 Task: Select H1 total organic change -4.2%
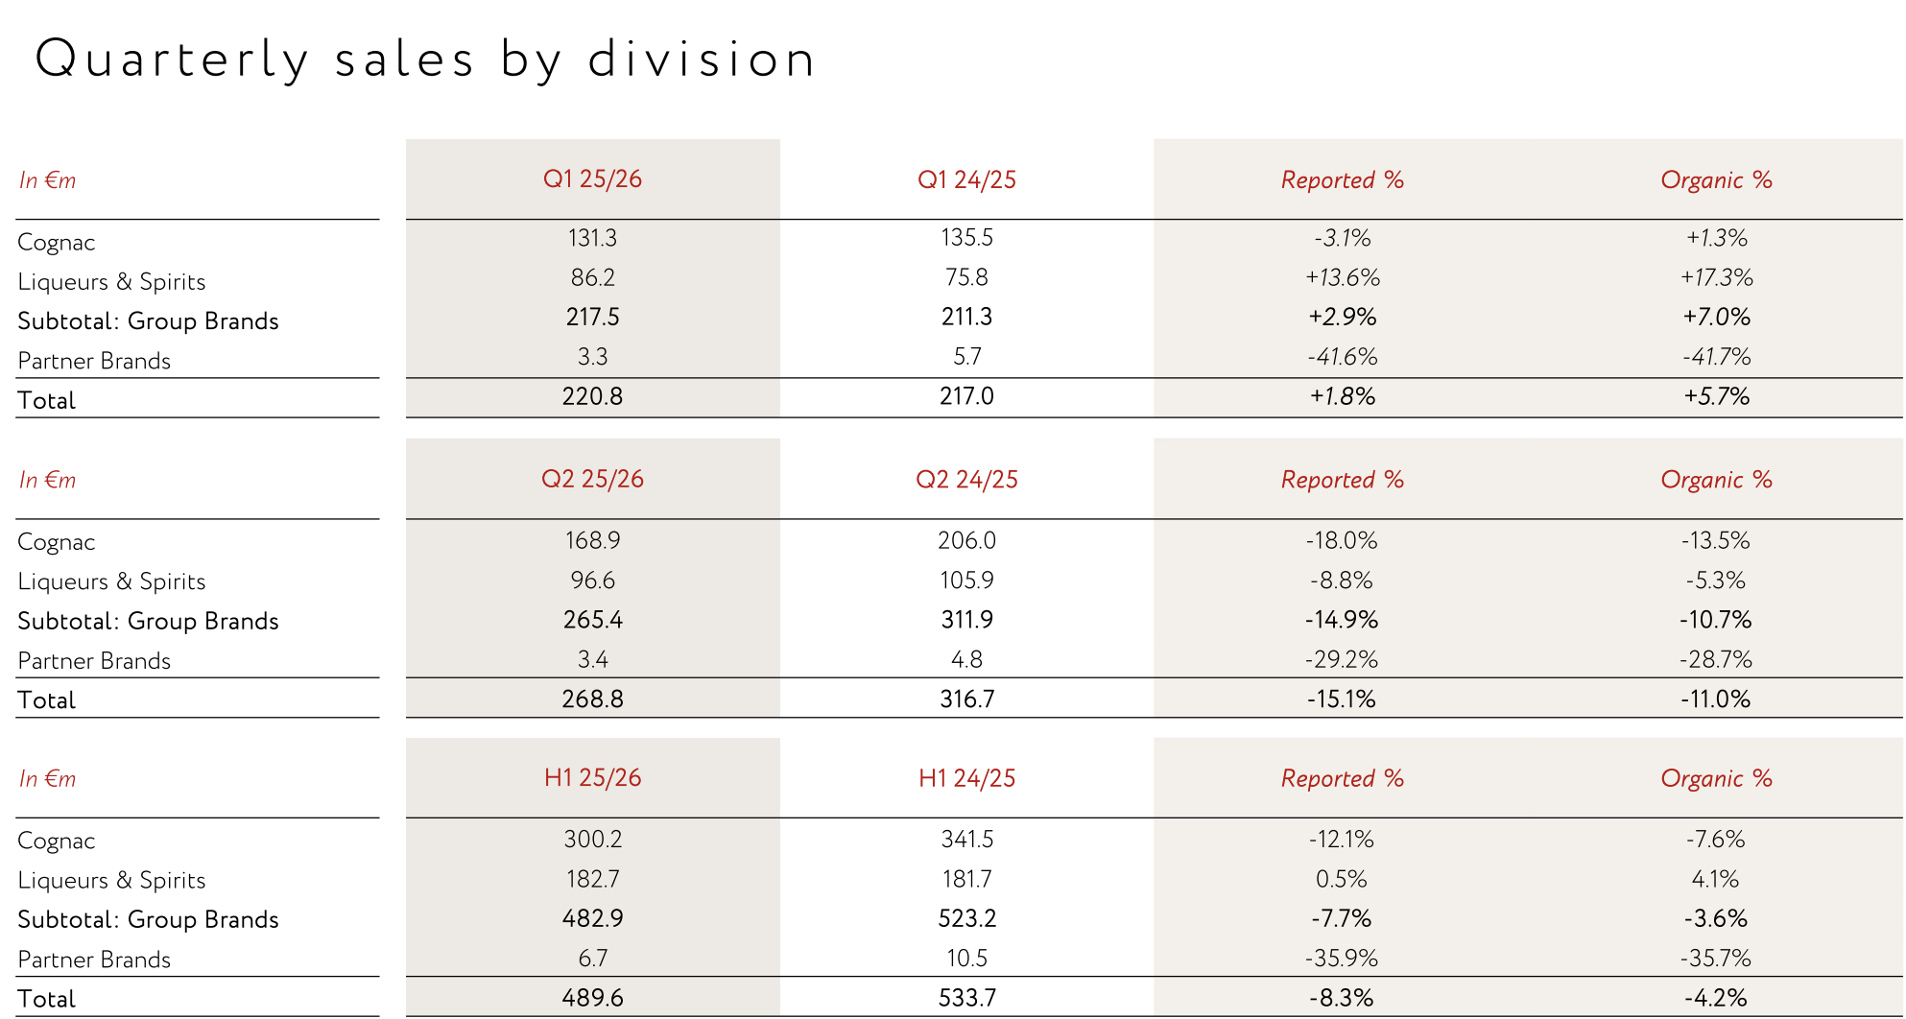[1716, 998]
